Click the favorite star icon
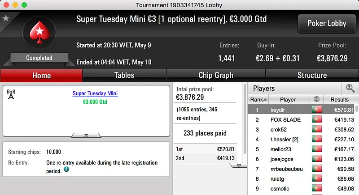 tap(6, 18)
